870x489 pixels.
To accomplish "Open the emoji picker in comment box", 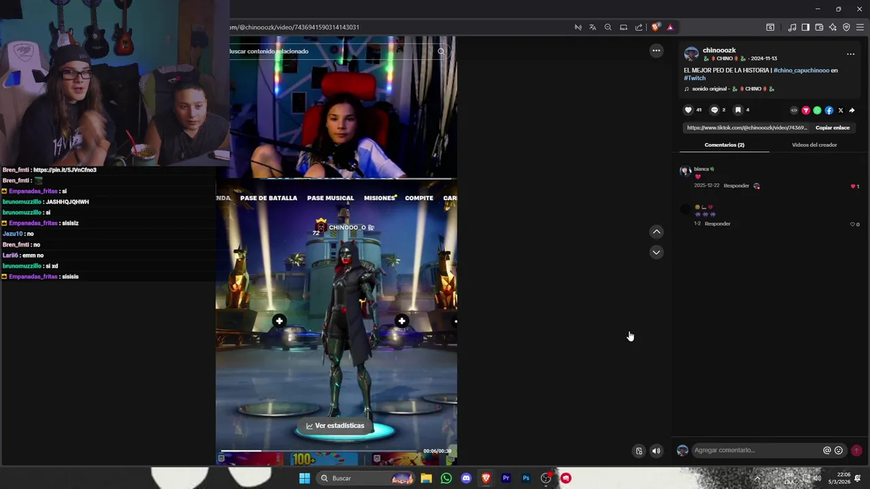I will click(x=839, y=450).
